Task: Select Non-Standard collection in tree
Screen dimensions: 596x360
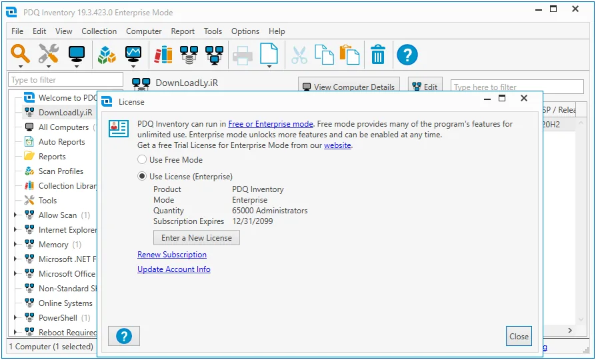Action: point(67,289)
